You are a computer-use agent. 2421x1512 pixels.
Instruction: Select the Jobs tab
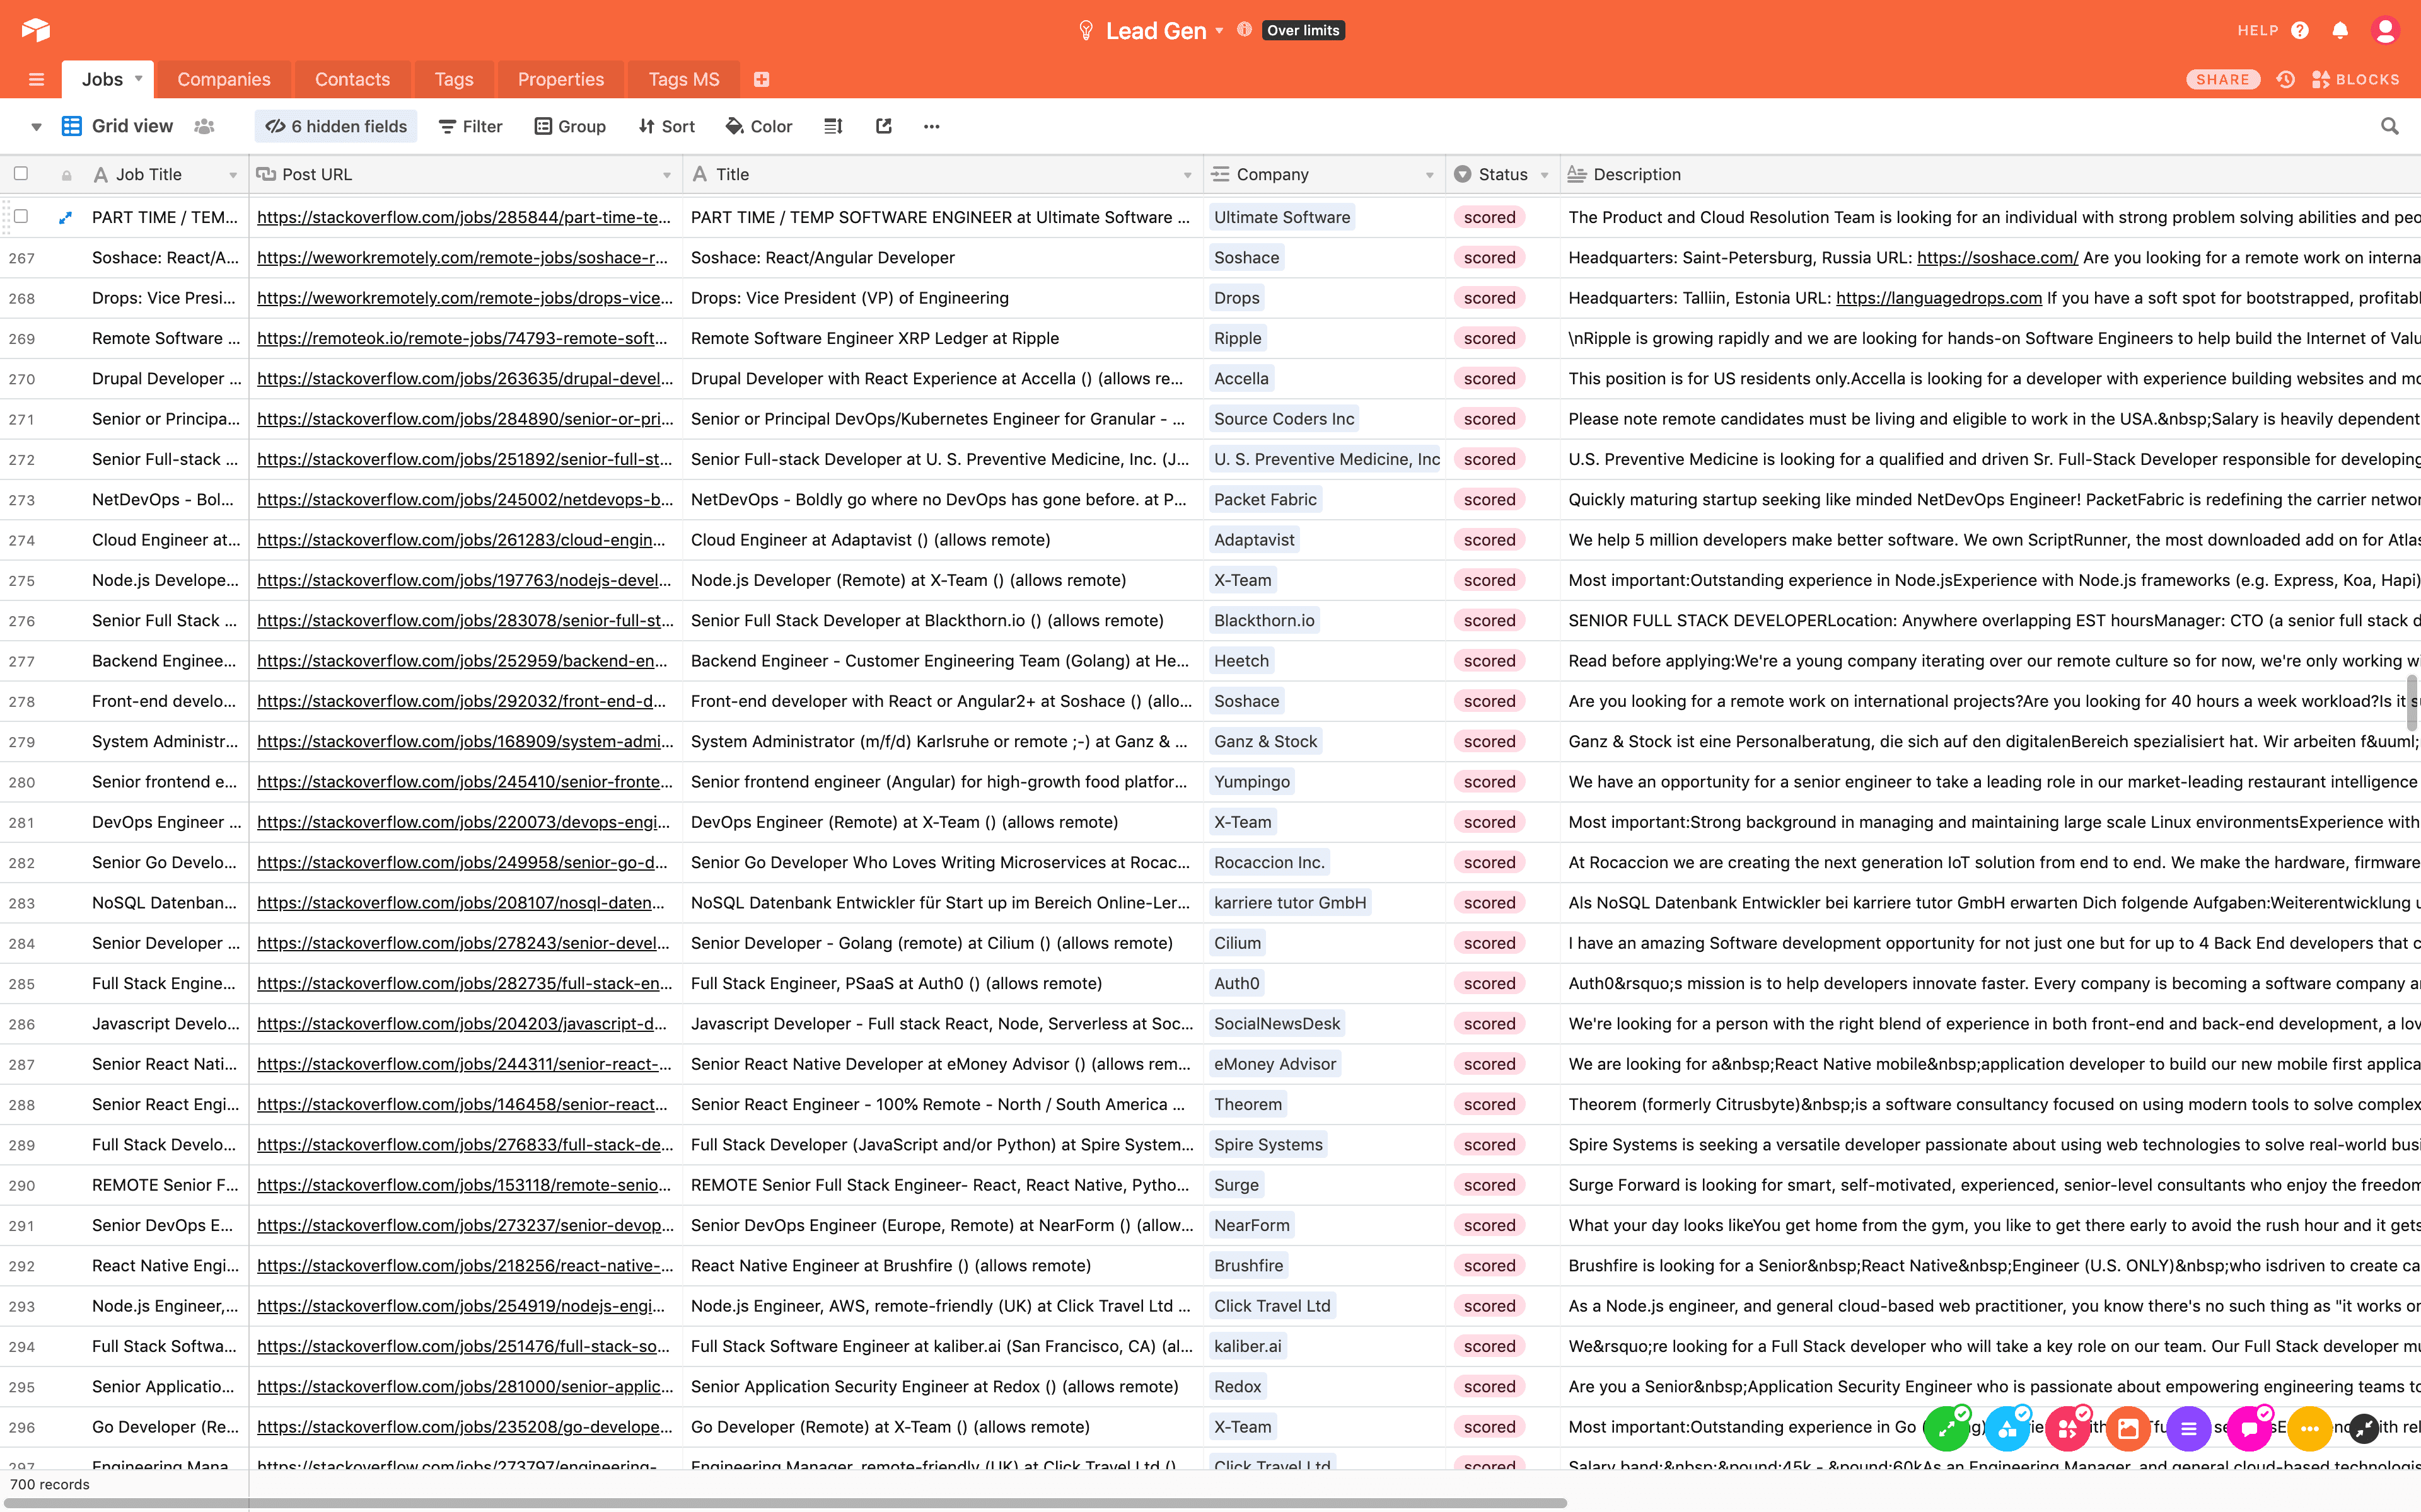(102, 79)
